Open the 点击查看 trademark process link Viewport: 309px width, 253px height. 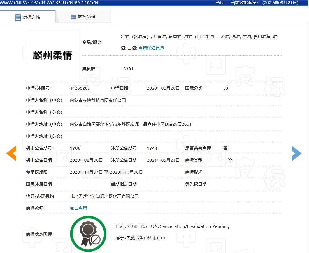pos(78,208)
